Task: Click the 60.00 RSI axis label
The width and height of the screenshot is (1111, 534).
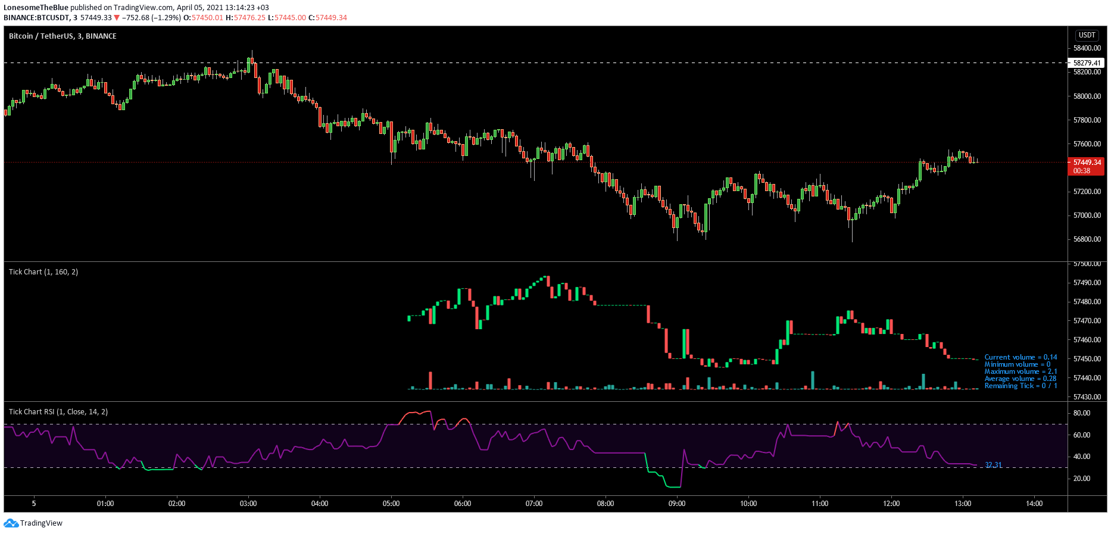Action: [x=1082, y=435]
